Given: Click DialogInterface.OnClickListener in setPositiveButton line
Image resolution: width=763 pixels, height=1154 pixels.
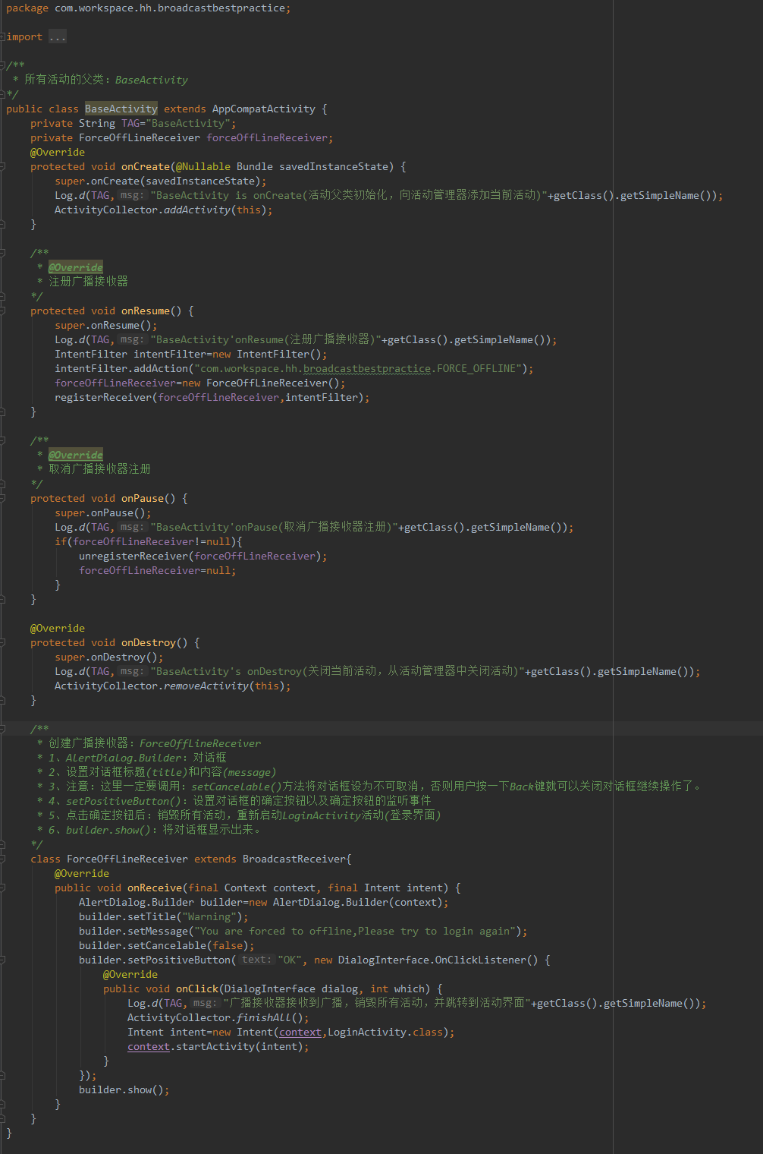Looking at the screenshot, I should coord(432,960).
